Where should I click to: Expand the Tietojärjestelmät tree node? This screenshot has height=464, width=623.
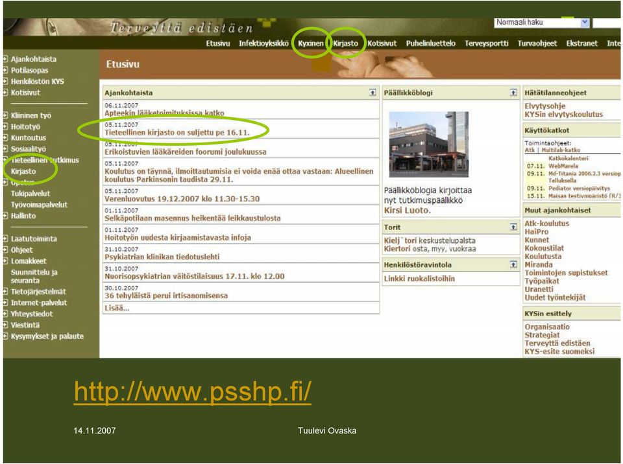6,292
